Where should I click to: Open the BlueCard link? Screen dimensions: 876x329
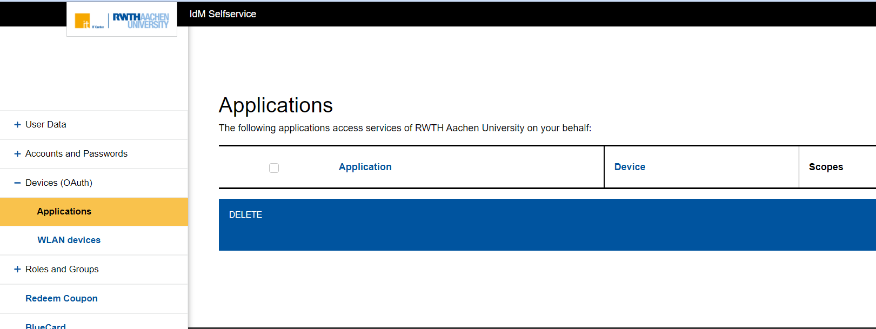point(45,326)
